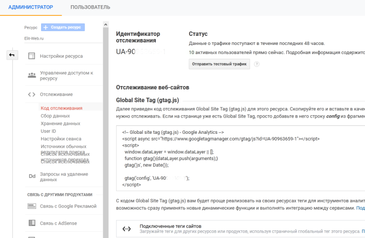
Task: Open User ID submenu item
Action: (48, 131)
